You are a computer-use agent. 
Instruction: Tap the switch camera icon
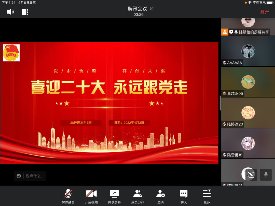(25, 12)
